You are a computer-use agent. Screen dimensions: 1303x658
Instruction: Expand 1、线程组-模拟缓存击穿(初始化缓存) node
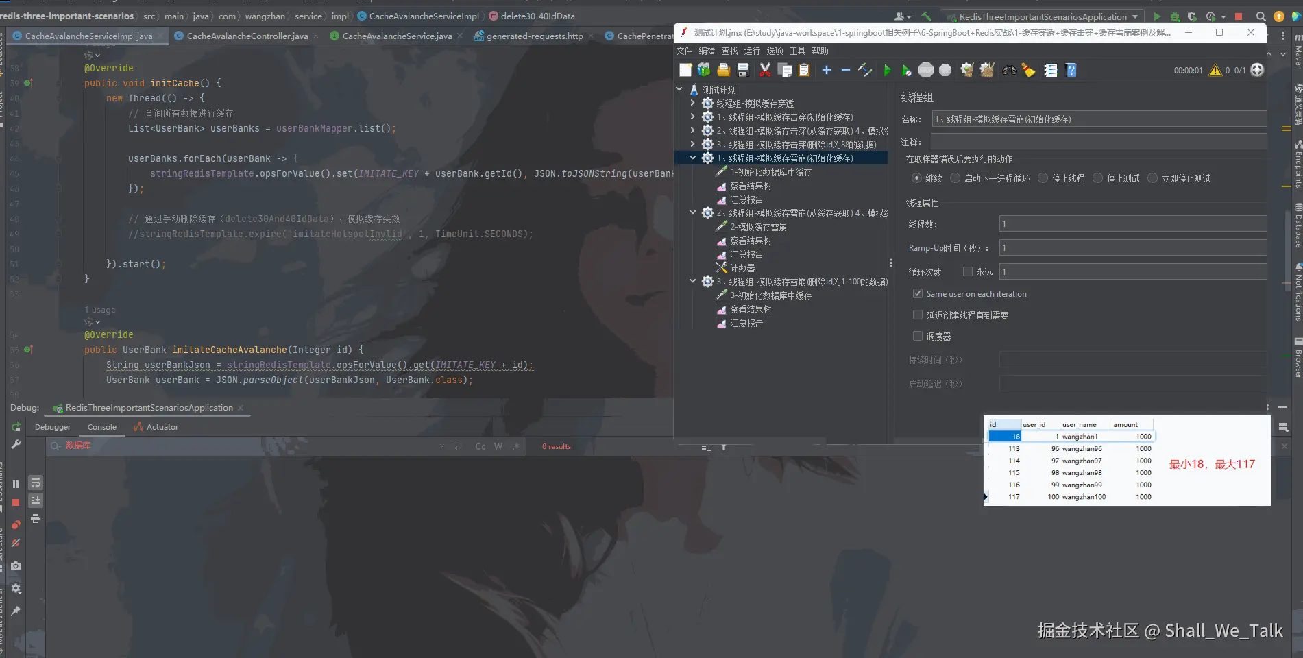(x=692, y=117)
